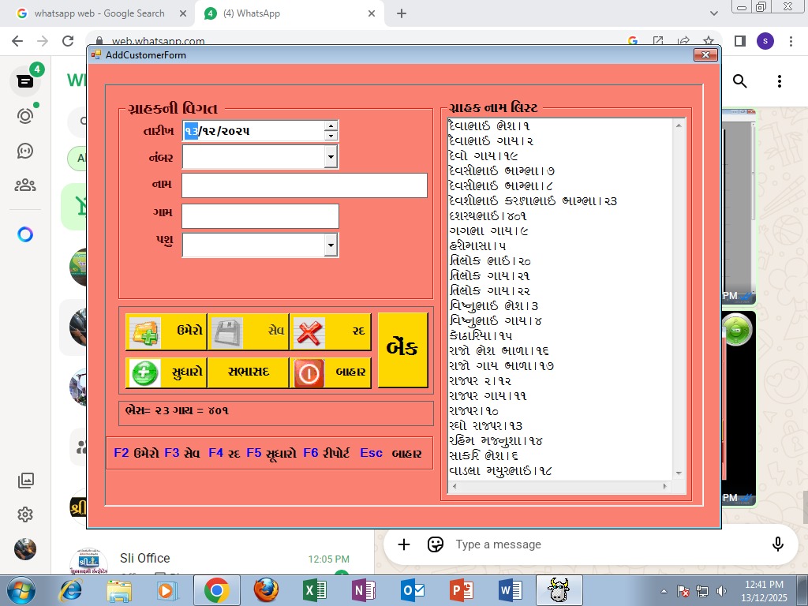The width and height of the screenshot is (808, 606).
Task: Open the પશુ dropdown list
Action: (x=331, y=245)
